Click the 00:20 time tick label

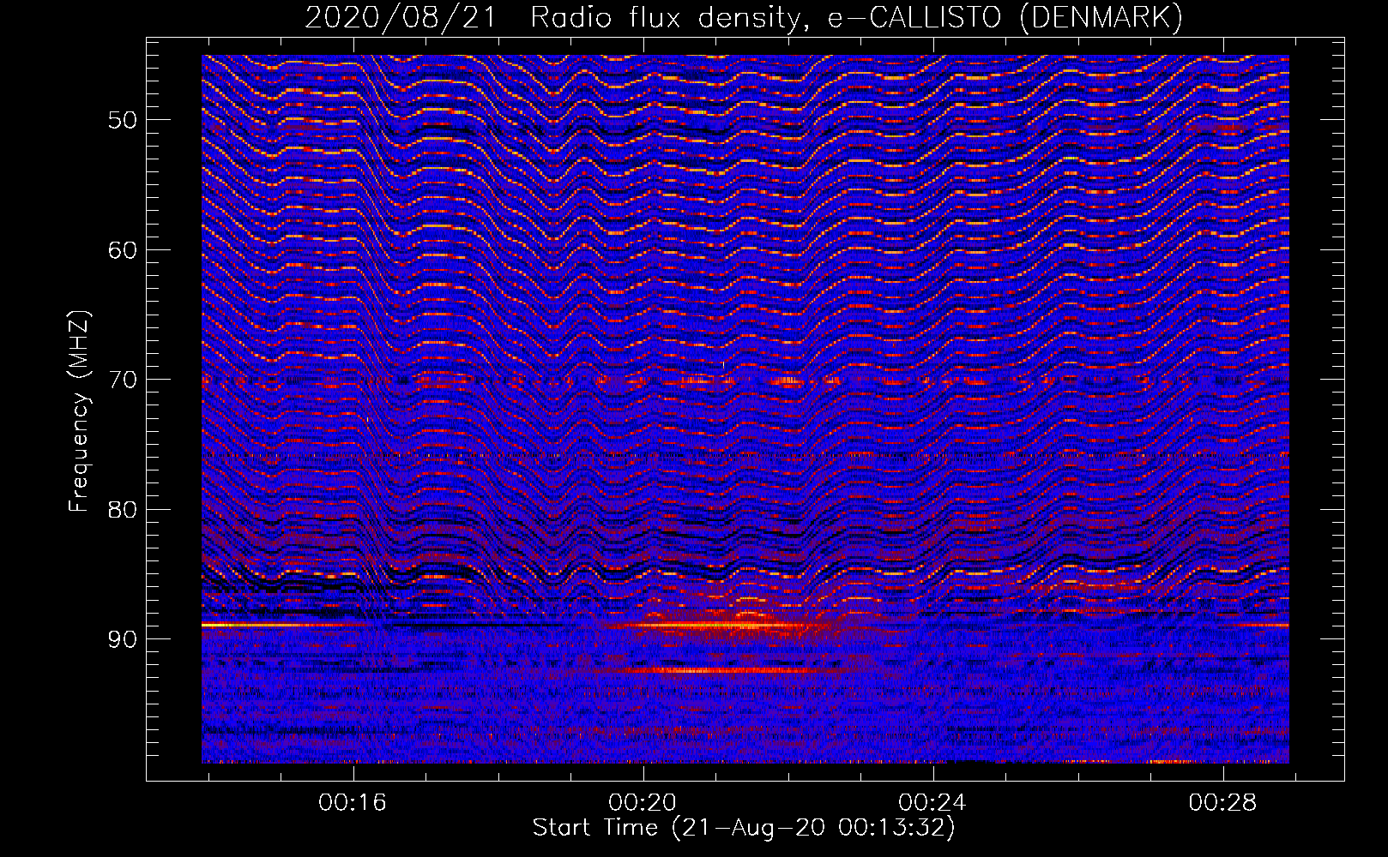[x=643, y=802]
